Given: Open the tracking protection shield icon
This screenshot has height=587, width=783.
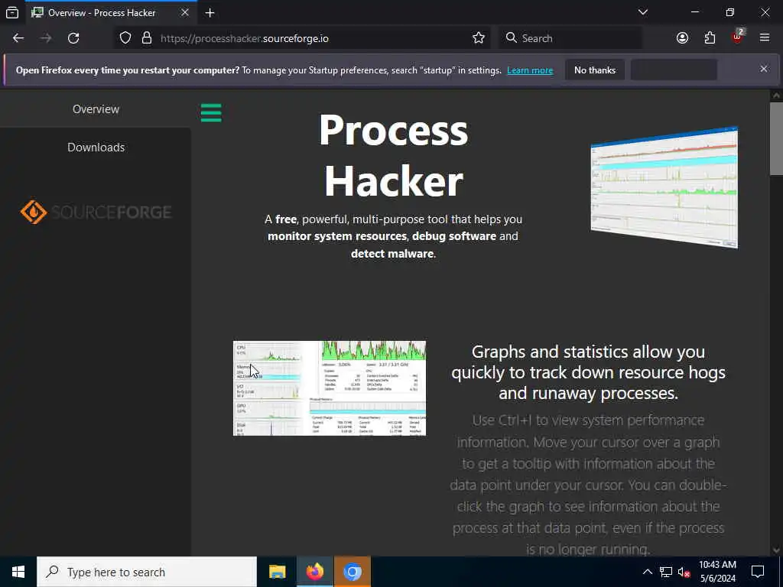Looking at the screenshot, I should click(125, 38).
